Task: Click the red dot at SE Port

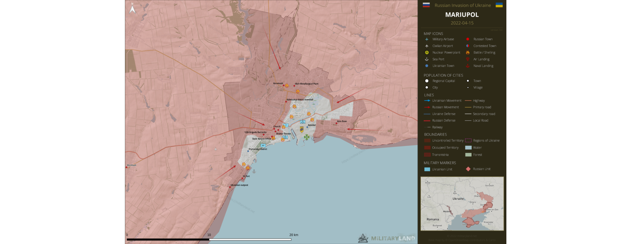Action: [242, 178]
